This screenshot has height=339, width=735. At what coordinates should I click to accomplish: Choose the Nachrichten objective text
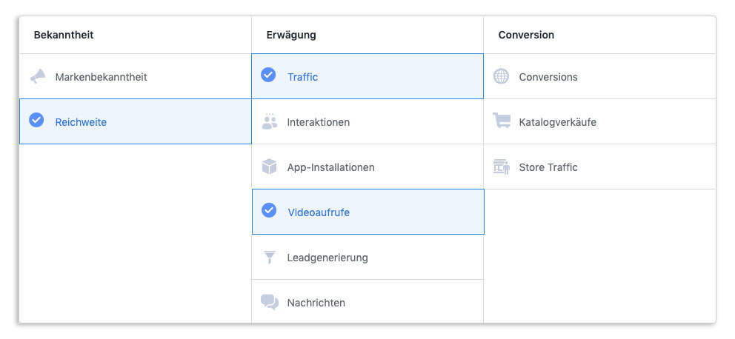pos(316,303)
